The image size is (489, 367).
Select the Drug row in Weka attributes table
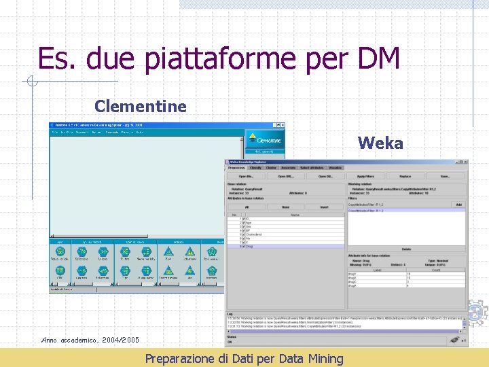pos(286,246)
